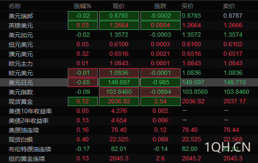Click the 美债10年收益率 current value 4.276
258x163 pixels.
(119, 111)
